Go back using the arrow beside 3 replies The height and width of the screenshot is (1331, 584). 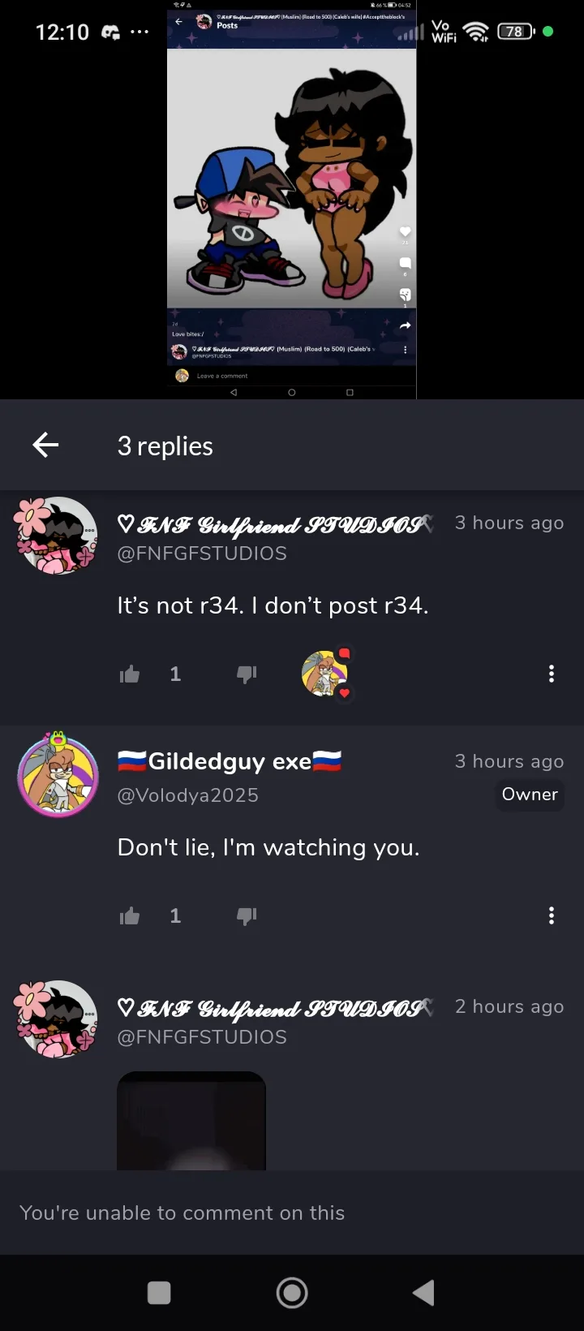[45, 445]
